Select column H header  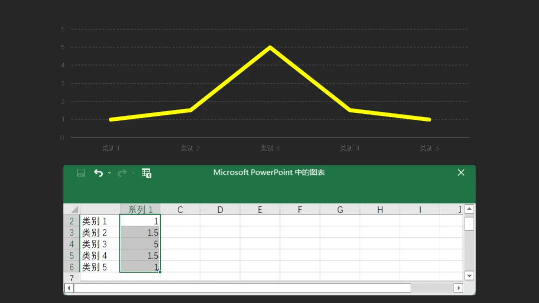(x=380, y=209)
